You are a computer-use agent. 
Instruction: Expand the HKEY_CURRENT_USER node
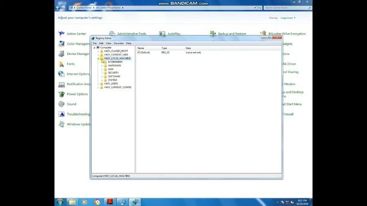click(98, 55)
